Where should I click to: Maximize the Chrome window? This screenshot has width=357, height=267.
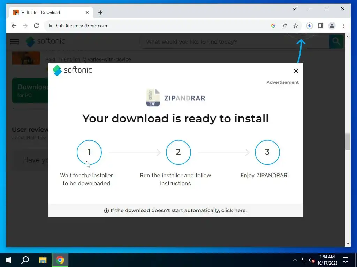coord(326,9)
